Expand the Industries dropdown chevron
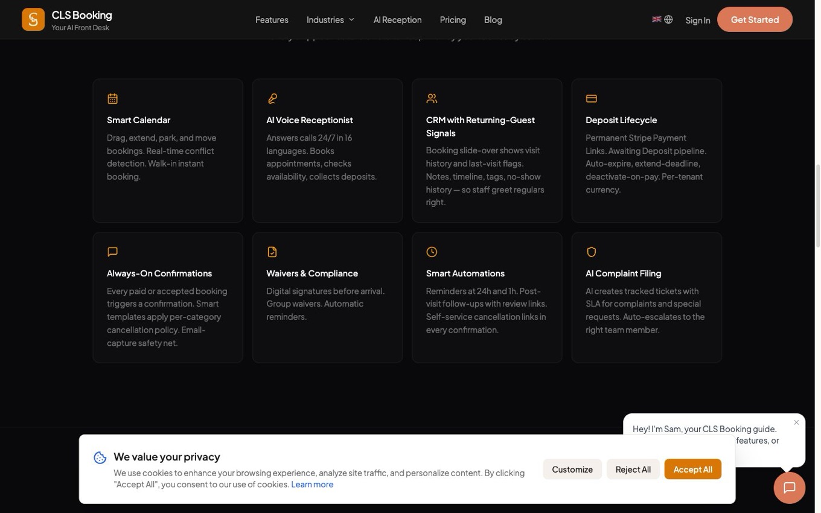Viewport: 821px width, 513px height. click(351, 20)
